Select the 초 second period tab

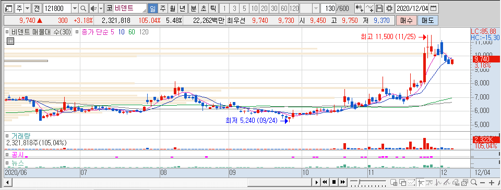pyautogui.click(x=203, y=8)
